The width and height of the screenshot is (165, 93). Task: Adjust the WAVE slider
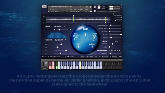pos(115,38)
